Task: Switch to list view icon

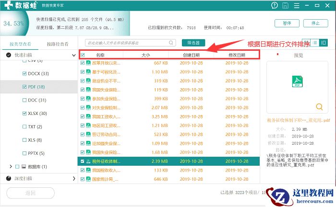Action: [x=315, y=43]
